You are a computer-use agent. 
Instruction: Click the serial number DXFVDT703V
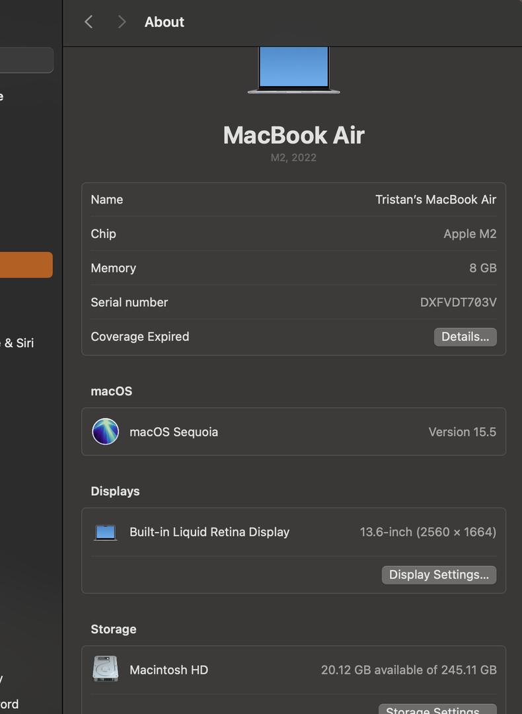click(458, 302)
